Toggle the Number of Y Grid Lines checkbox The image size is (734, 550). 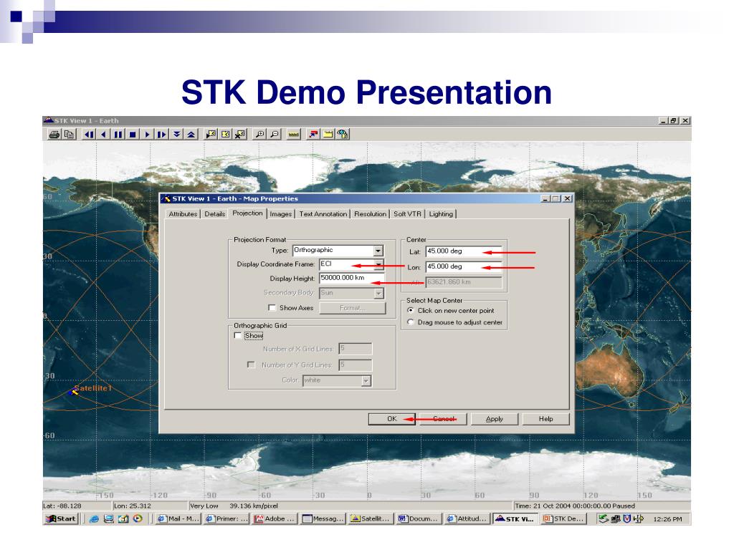252,365
